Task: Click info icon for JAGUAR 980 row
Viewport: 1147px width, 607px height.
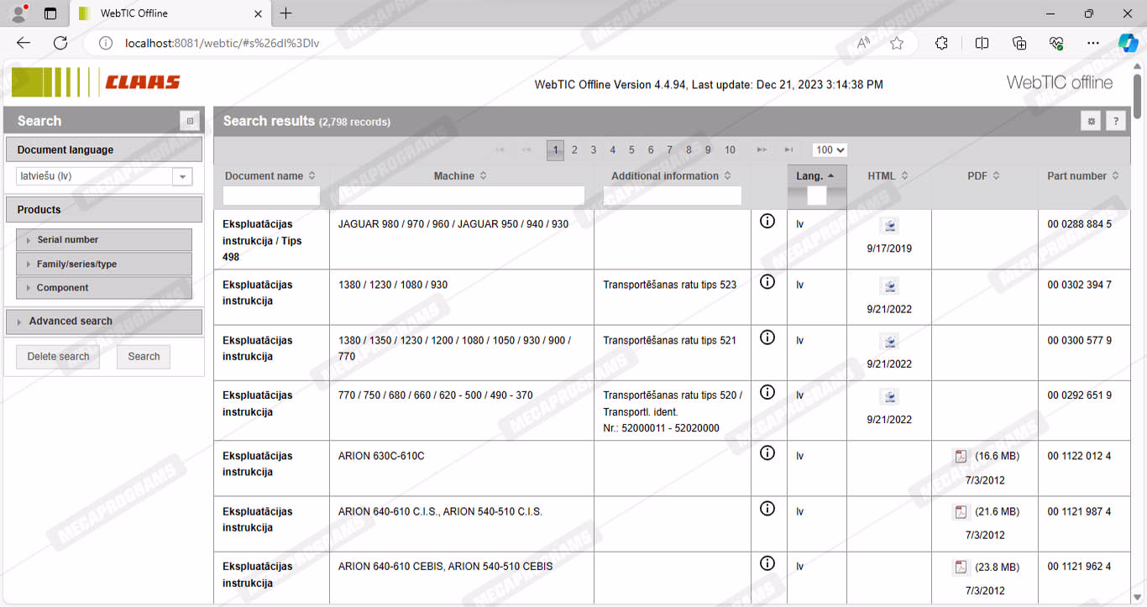Action: point(767,222)
